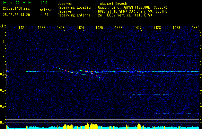The height and width of the screenshot is (129, 202).
Task: Click the Receiving Location label
Action: [x=75, y=7]
